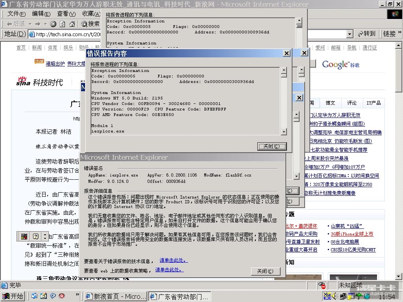Viewport: 403px width, 302px height.
Task: Click the first icon in floating image toolbar
Action: (x=24, y=236)
